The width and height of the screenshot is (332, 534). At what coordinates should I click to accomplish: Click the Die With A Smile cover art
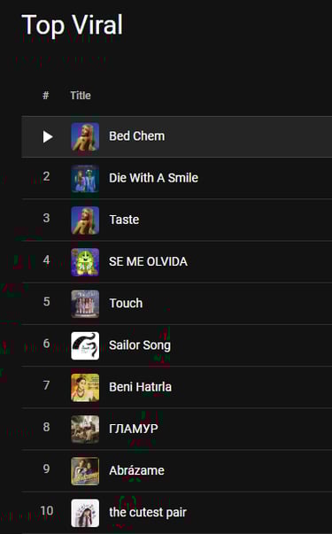pos(85,179)
